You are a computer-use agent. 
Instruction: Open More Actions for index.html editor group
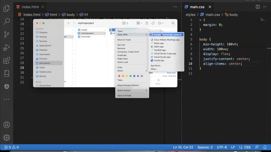pyautogui.click(x=175, y=7)
